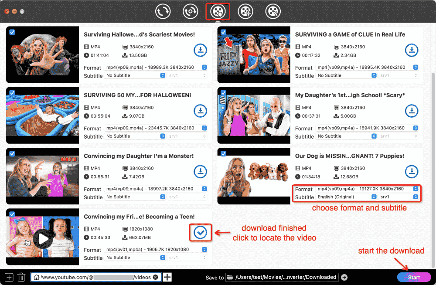Select the video merge toolbar icon

245,11
